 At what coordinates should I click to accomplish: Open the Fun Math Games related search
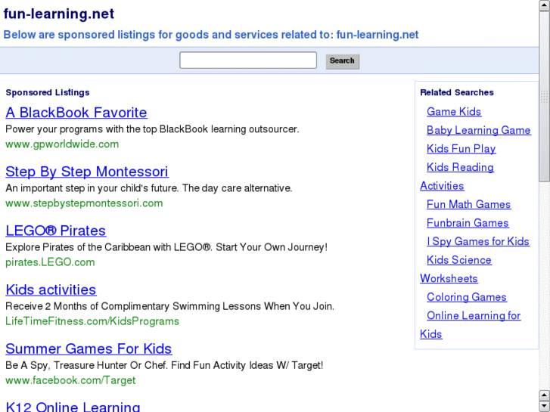pyautogui.click(x=469, y=204)
